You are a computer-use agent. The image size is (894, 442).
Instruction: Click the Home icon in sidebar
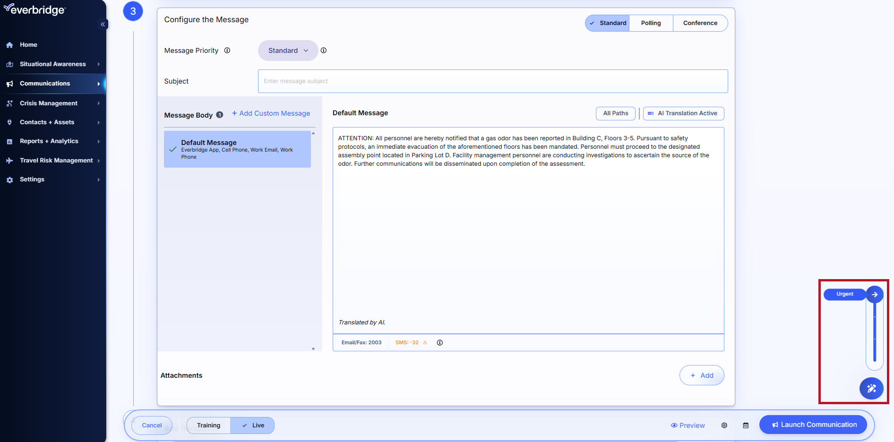(9, 45)
